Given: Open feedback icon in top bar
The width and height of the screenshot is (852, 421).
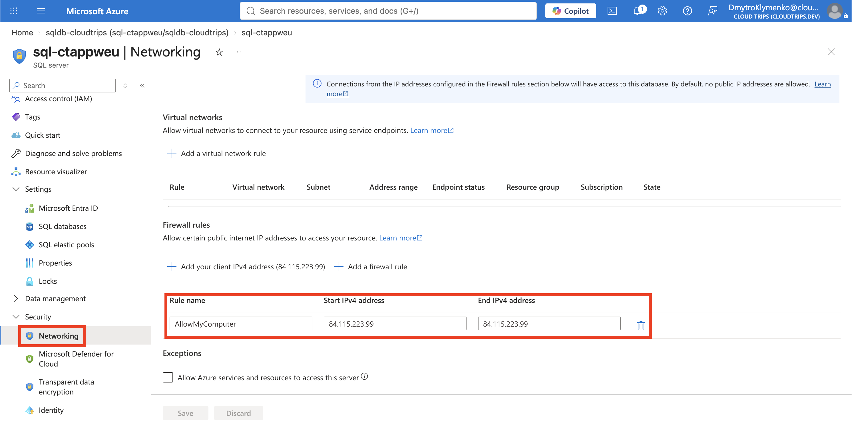Looking at the screenshot, I should [712, 11].
